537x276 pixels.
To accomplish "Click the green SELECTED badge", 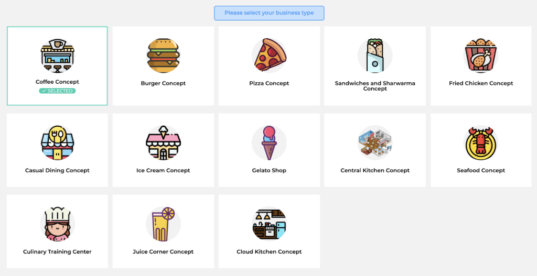I will (x=57, y=91).
